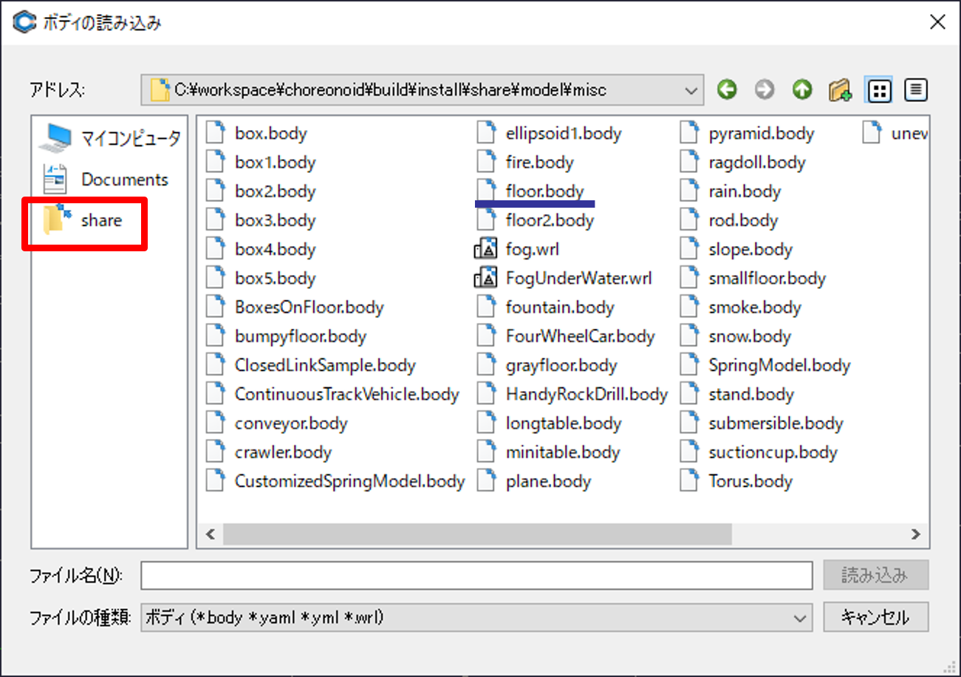
Task: Switch to icon list view mode
Action: pos(879,90)
